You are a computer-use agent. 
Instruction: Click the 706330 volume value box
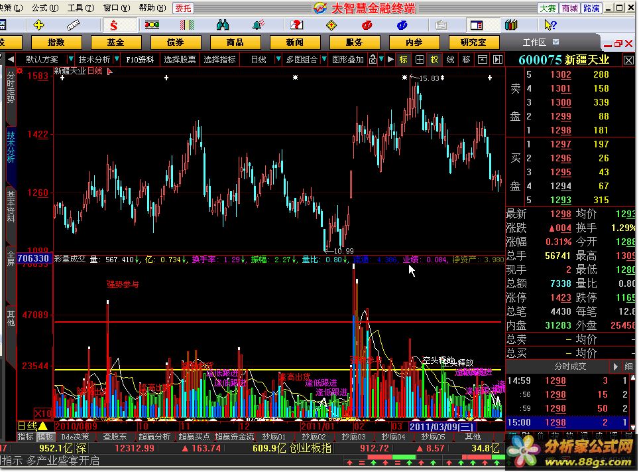pyautogui.click(x=34, y=258)
